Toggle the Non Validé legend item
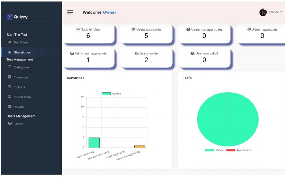 tap(231, 150)
